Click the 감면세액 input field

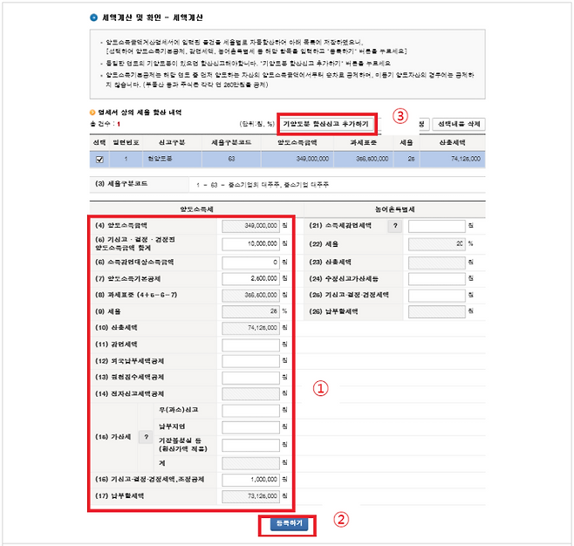tap(249, 345)
